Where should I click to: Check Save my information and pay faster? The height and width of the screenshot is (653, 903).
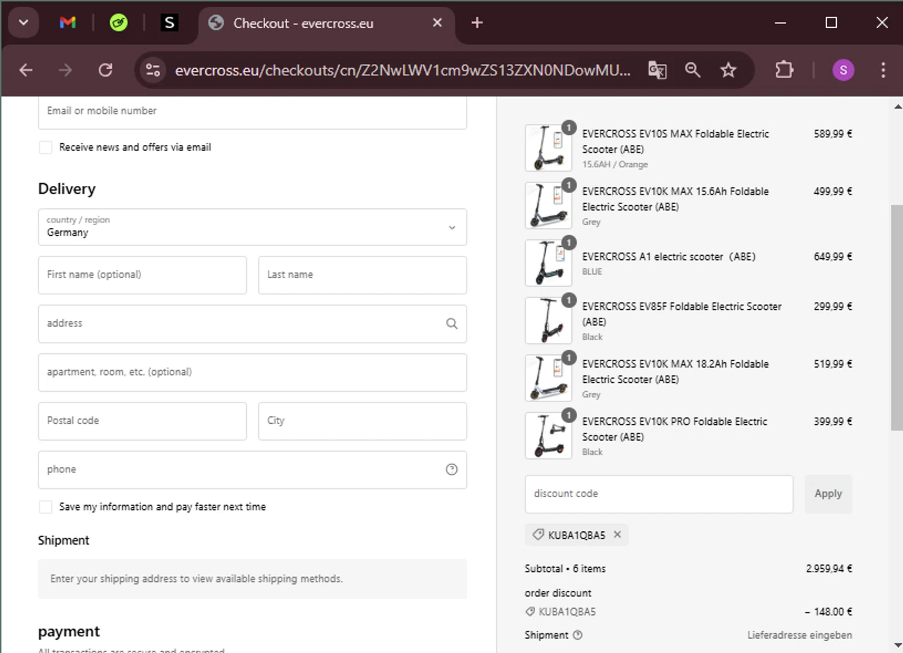[46, 507]
